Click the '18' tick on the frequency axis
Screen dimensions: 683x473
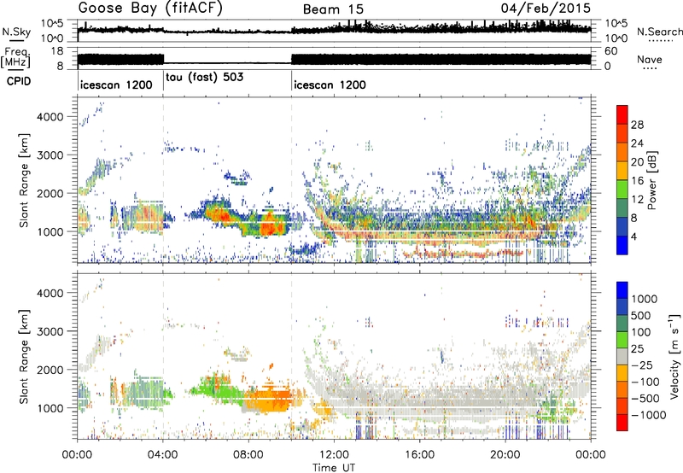58,51
